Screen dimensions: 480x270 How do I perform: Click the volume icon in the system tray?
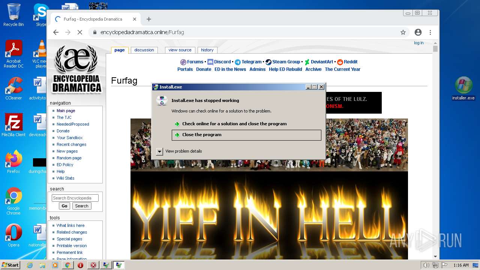[426, 265]
